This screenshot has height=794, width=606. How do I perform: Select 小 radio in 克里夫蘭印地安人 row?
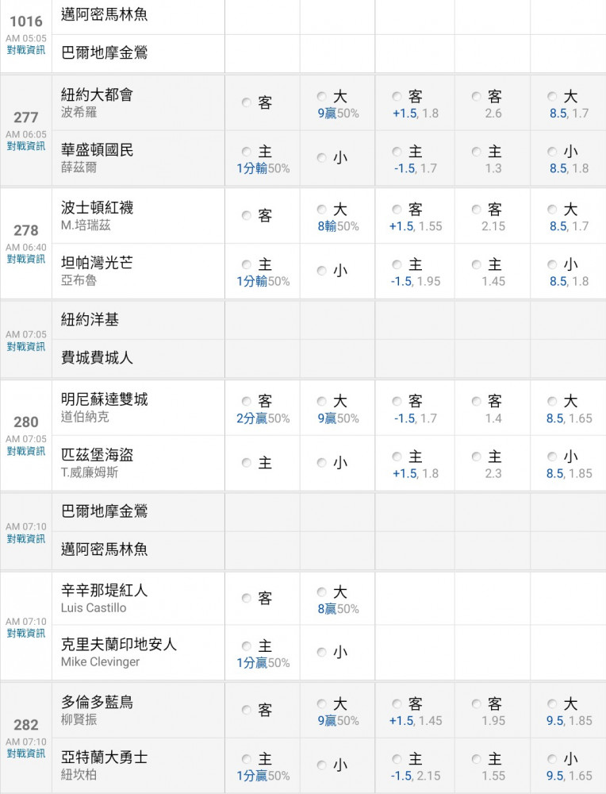point(322,652)
